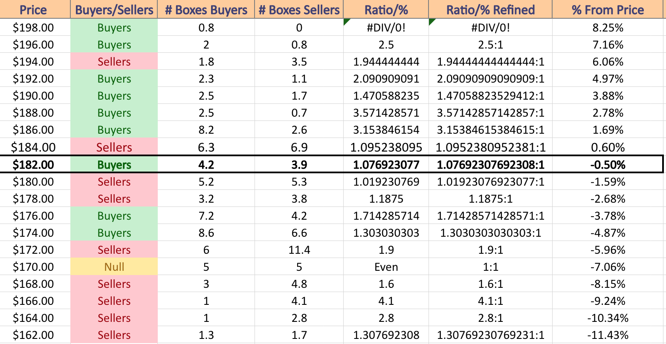Select the -2.68% cell
This screenshot has width=666, height=344.
pyautogui.click(x=608, y=199)
